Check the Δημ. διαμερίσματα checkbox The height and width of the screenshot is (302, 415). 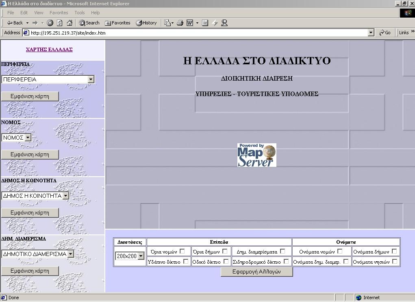pyautogui.click(x=282, y=251)
